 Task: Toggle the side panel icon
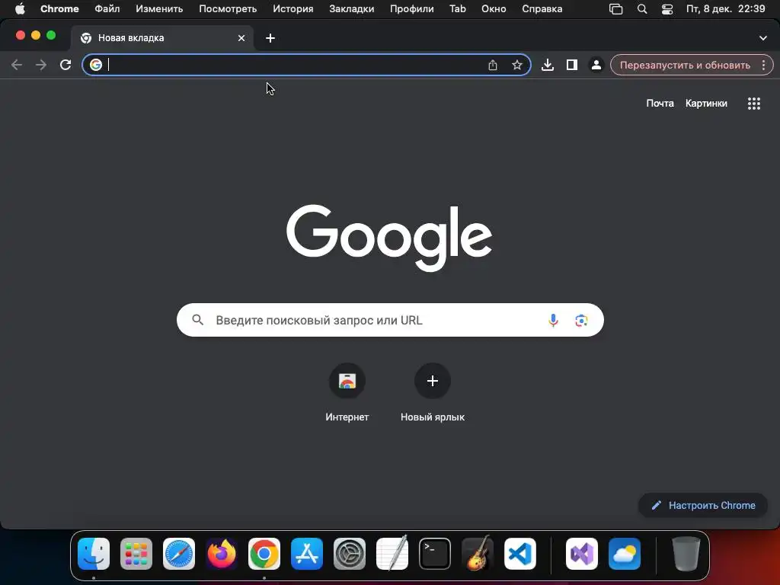[x=571, y=65]
